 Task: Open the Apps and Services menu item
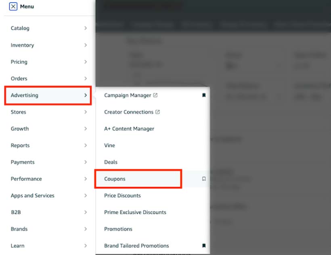tap(33, 195)
